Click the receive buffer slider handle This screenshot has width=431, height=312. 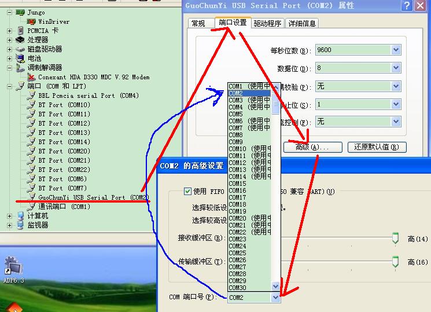tap(395, 238)
